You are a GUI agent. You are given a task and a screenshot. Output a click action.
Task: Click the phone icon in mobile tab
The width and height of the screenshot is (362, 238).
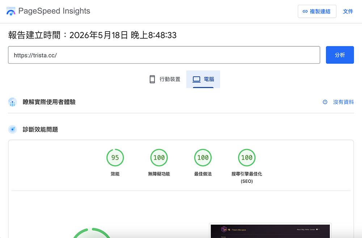pos(152,79)
